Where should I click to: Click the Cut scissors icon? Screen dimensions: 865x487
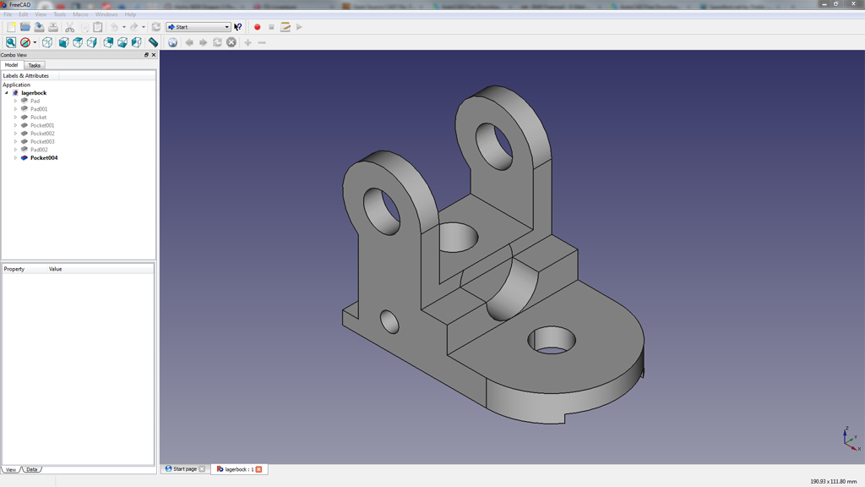(x=69, y=27)
